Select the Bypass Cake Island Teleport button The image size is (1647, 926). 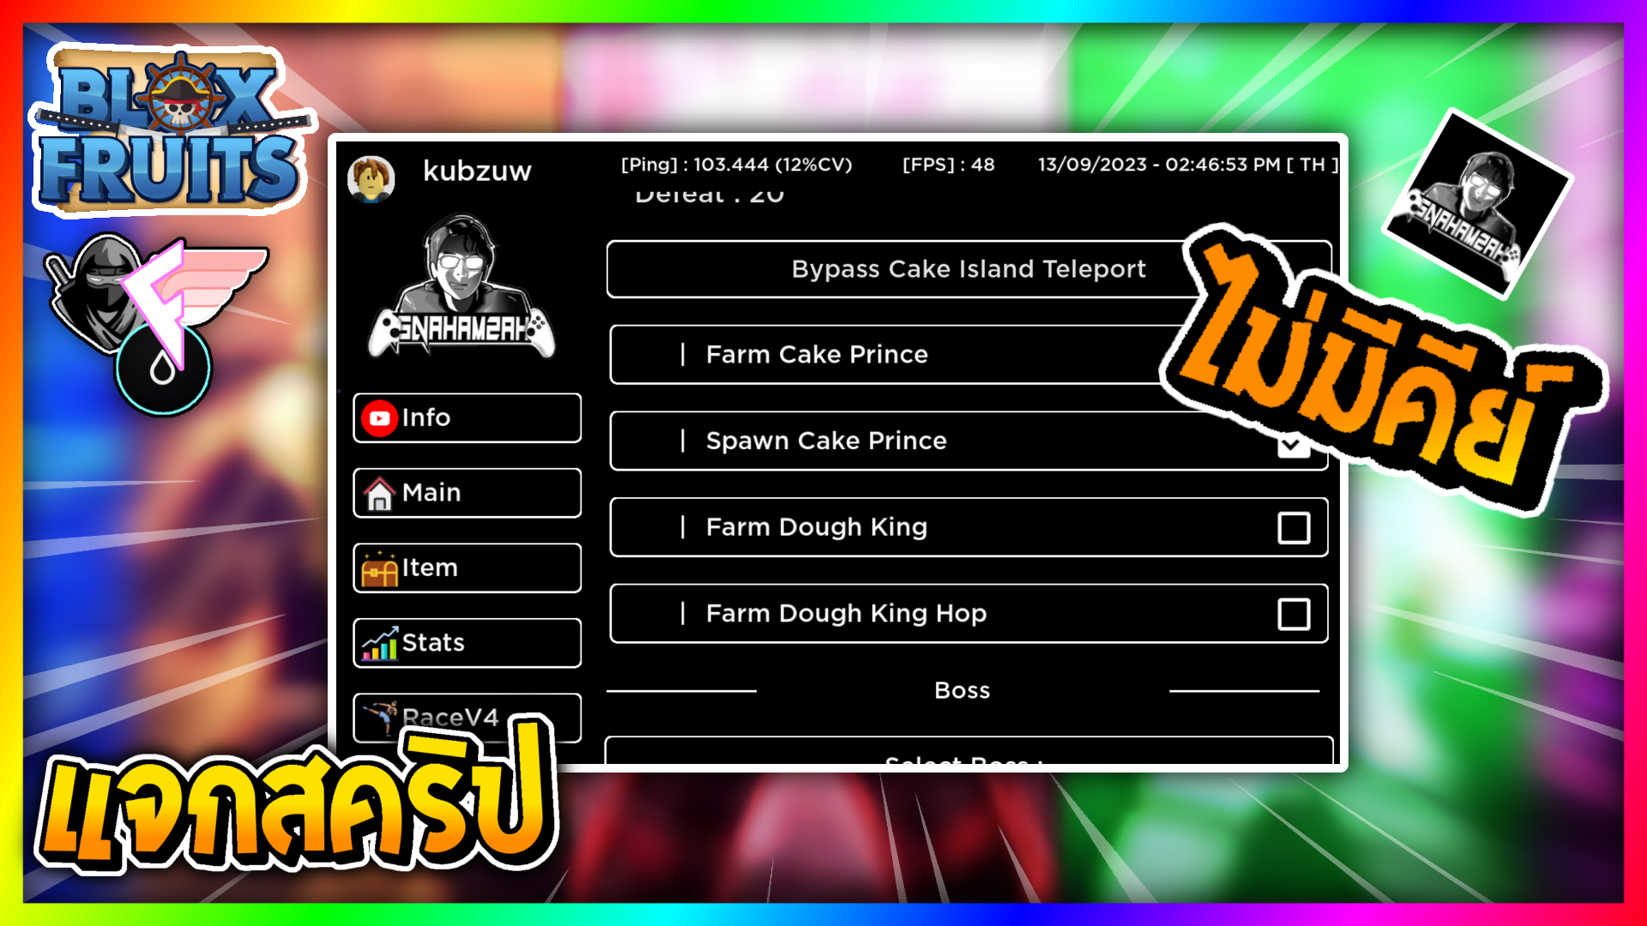(966, 268)
